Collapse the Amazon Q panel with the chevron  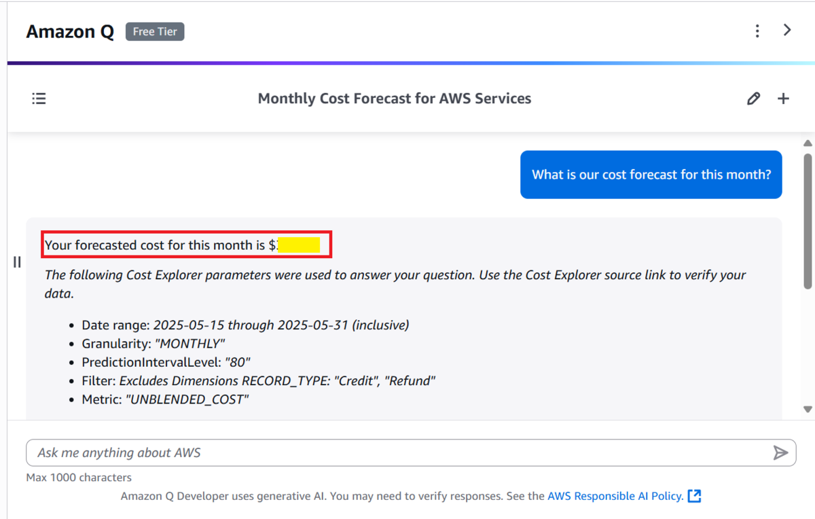tap(787, 31)
